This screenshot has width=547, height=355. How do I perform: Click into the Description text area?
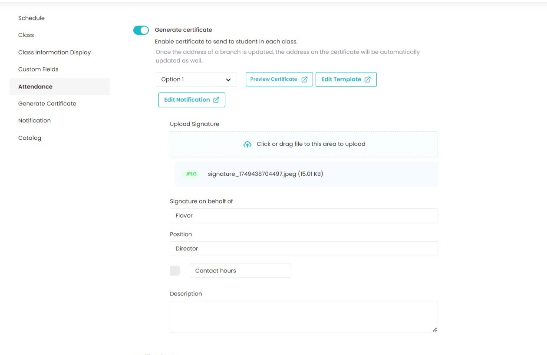click(303, 316)
